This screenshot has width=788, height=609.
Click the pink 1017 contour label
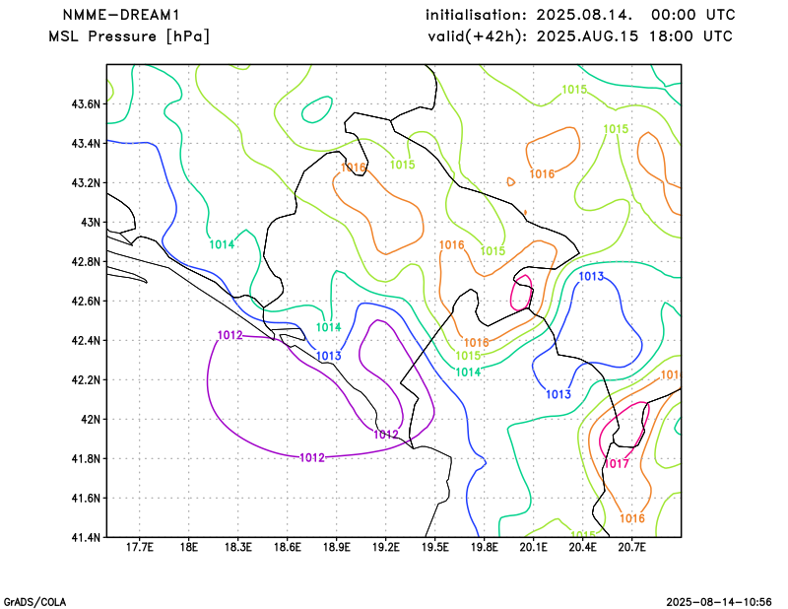click(617, 464)
